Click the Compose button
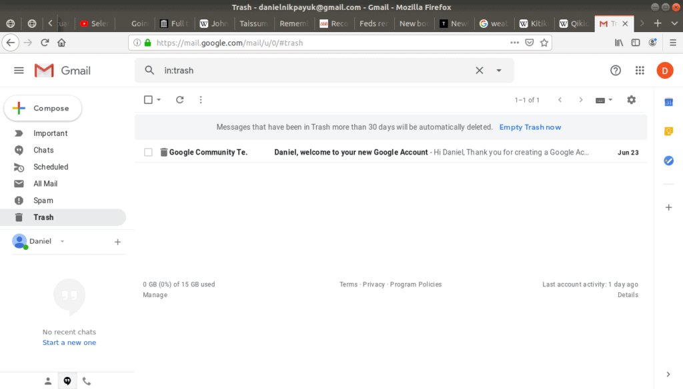This screenshot has width=683, height=389. coord(43,108)
